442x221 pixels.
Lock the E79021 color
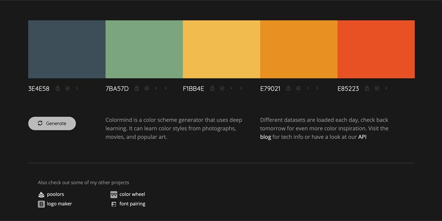pos(288,88)
